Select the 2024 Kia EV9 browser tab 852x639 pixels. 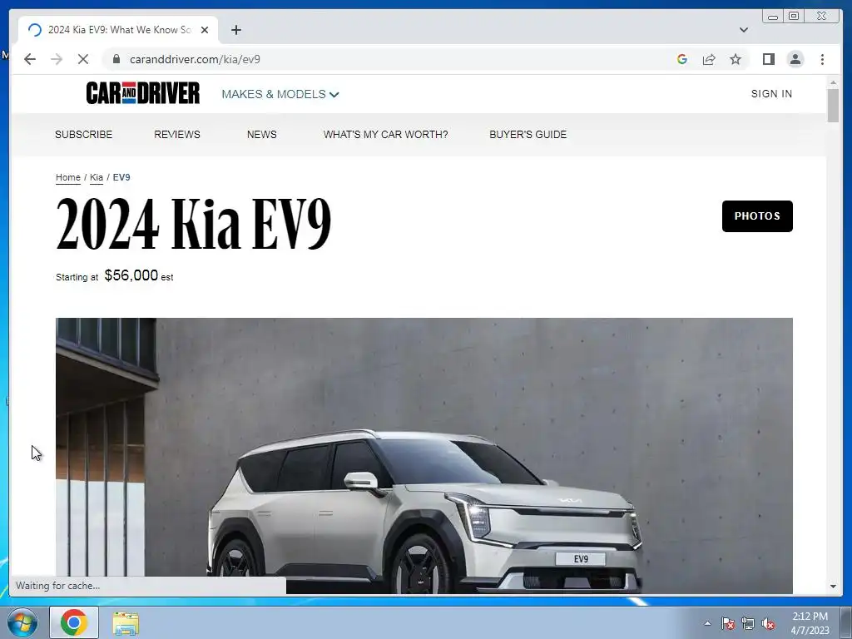point(118,30)
